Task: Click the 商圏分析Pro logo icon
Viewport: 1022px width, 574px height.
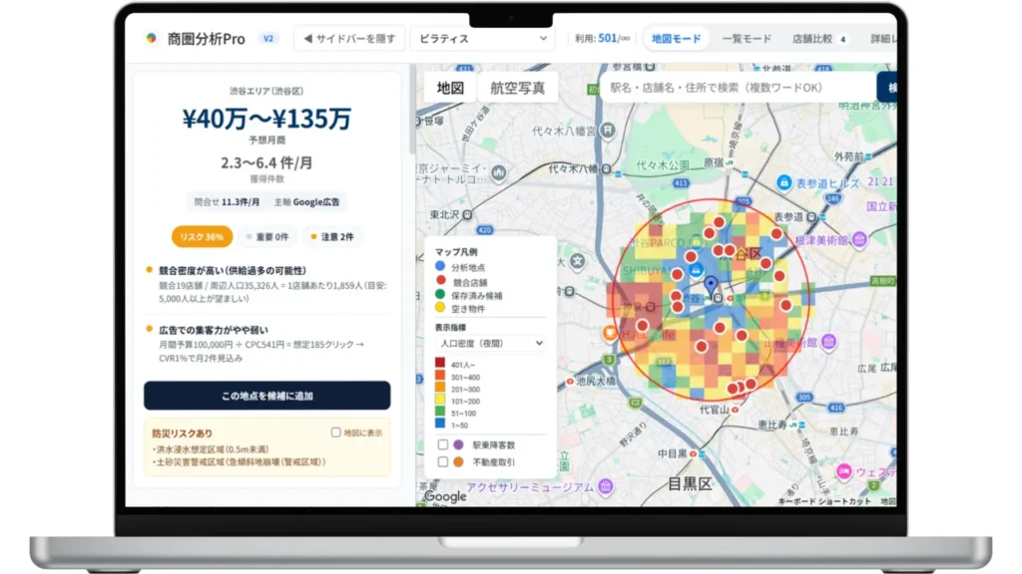Action: click(152, 39)
